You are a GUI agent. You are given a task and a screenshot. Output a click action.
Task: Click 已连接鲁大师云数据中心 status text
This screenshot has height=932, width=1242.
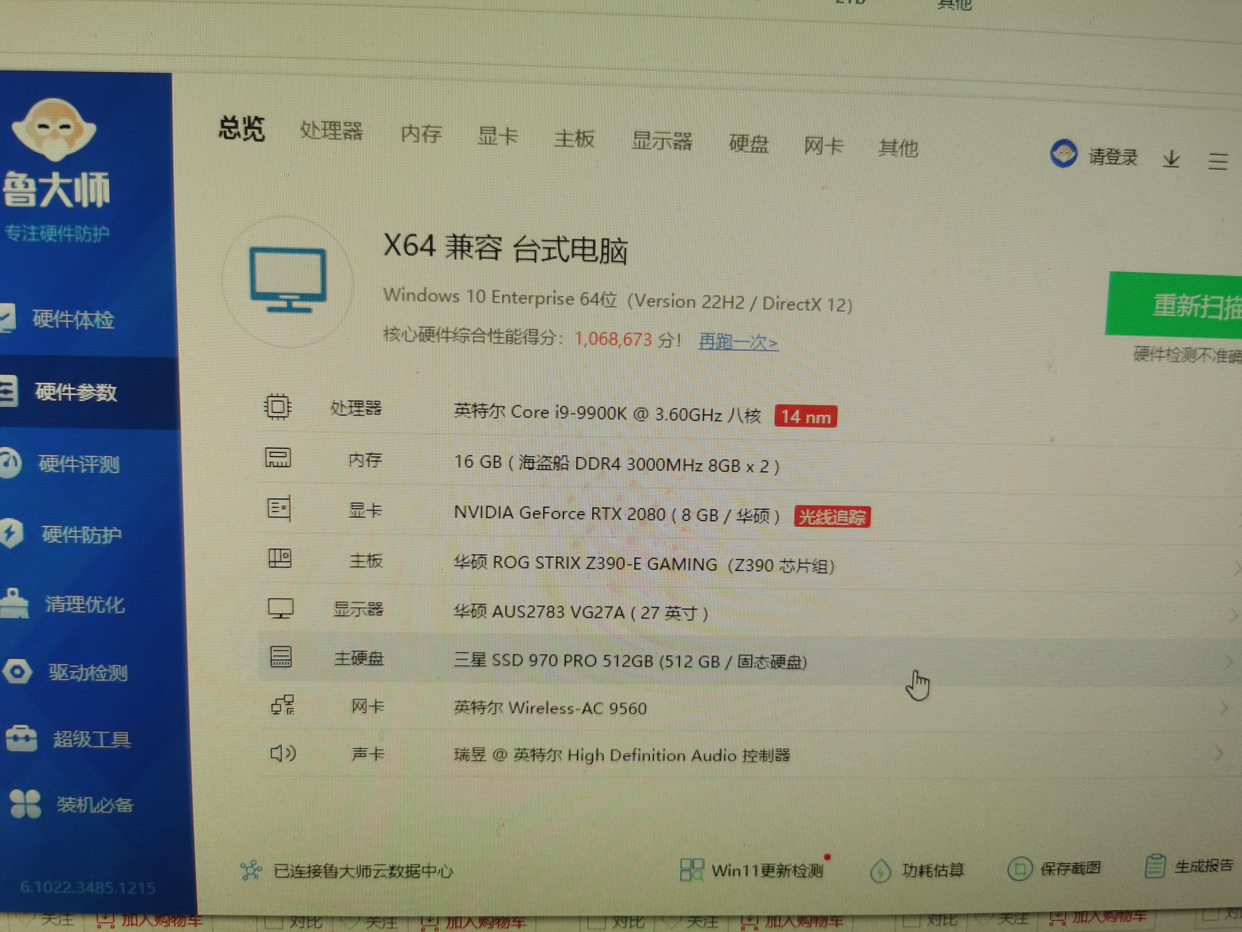pos(363,871)
